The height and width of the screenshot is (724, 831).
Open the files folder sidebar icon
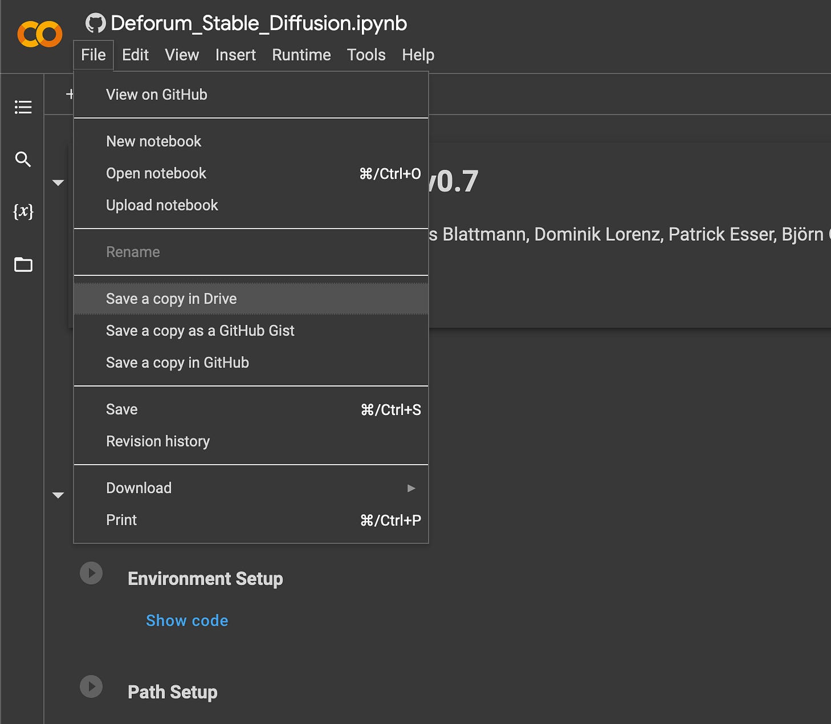(x=23, y=264)
